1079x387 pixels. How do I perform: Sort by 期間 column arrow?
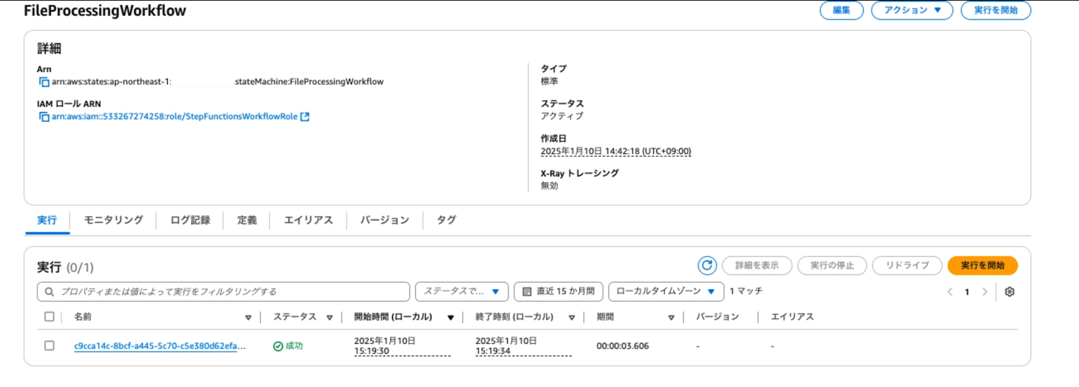click(671, 317)
